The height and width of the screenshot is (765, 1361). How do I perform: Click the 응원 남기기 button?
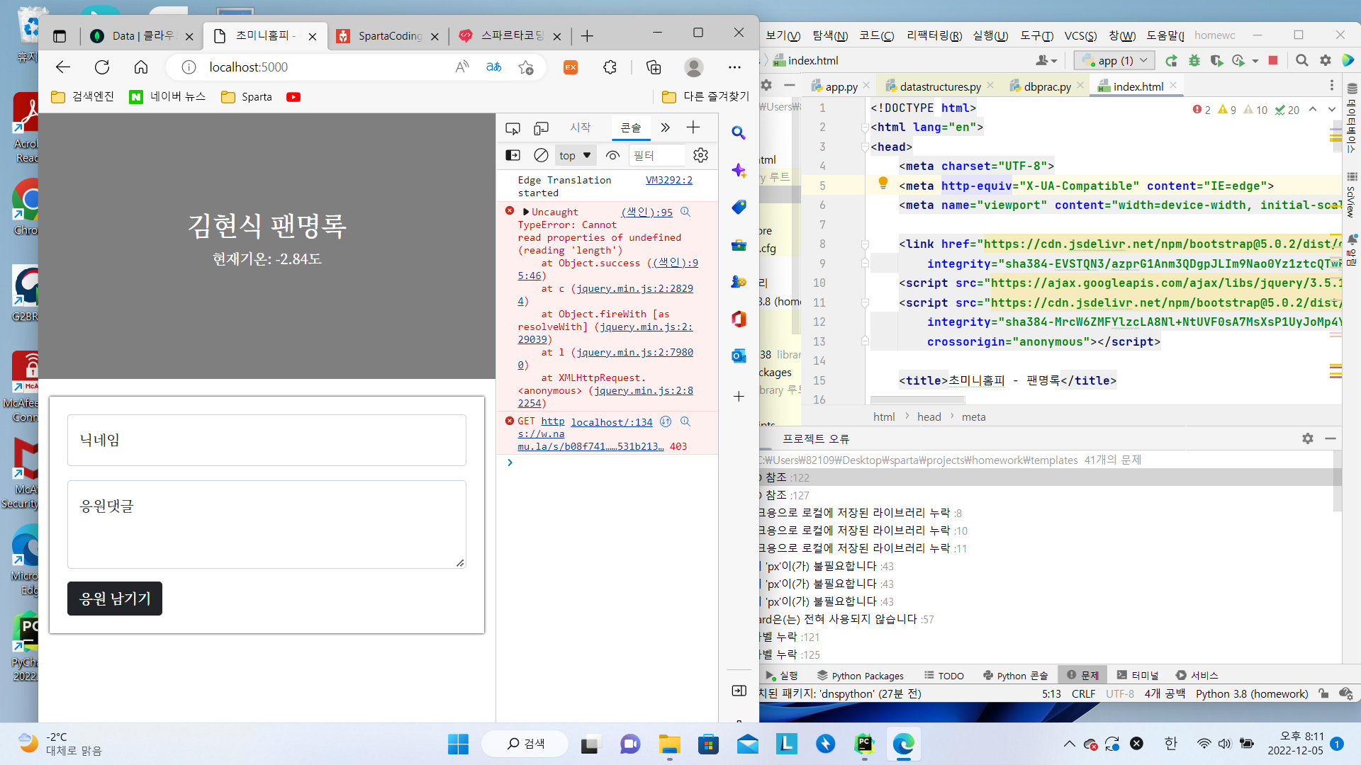(115, 599)
